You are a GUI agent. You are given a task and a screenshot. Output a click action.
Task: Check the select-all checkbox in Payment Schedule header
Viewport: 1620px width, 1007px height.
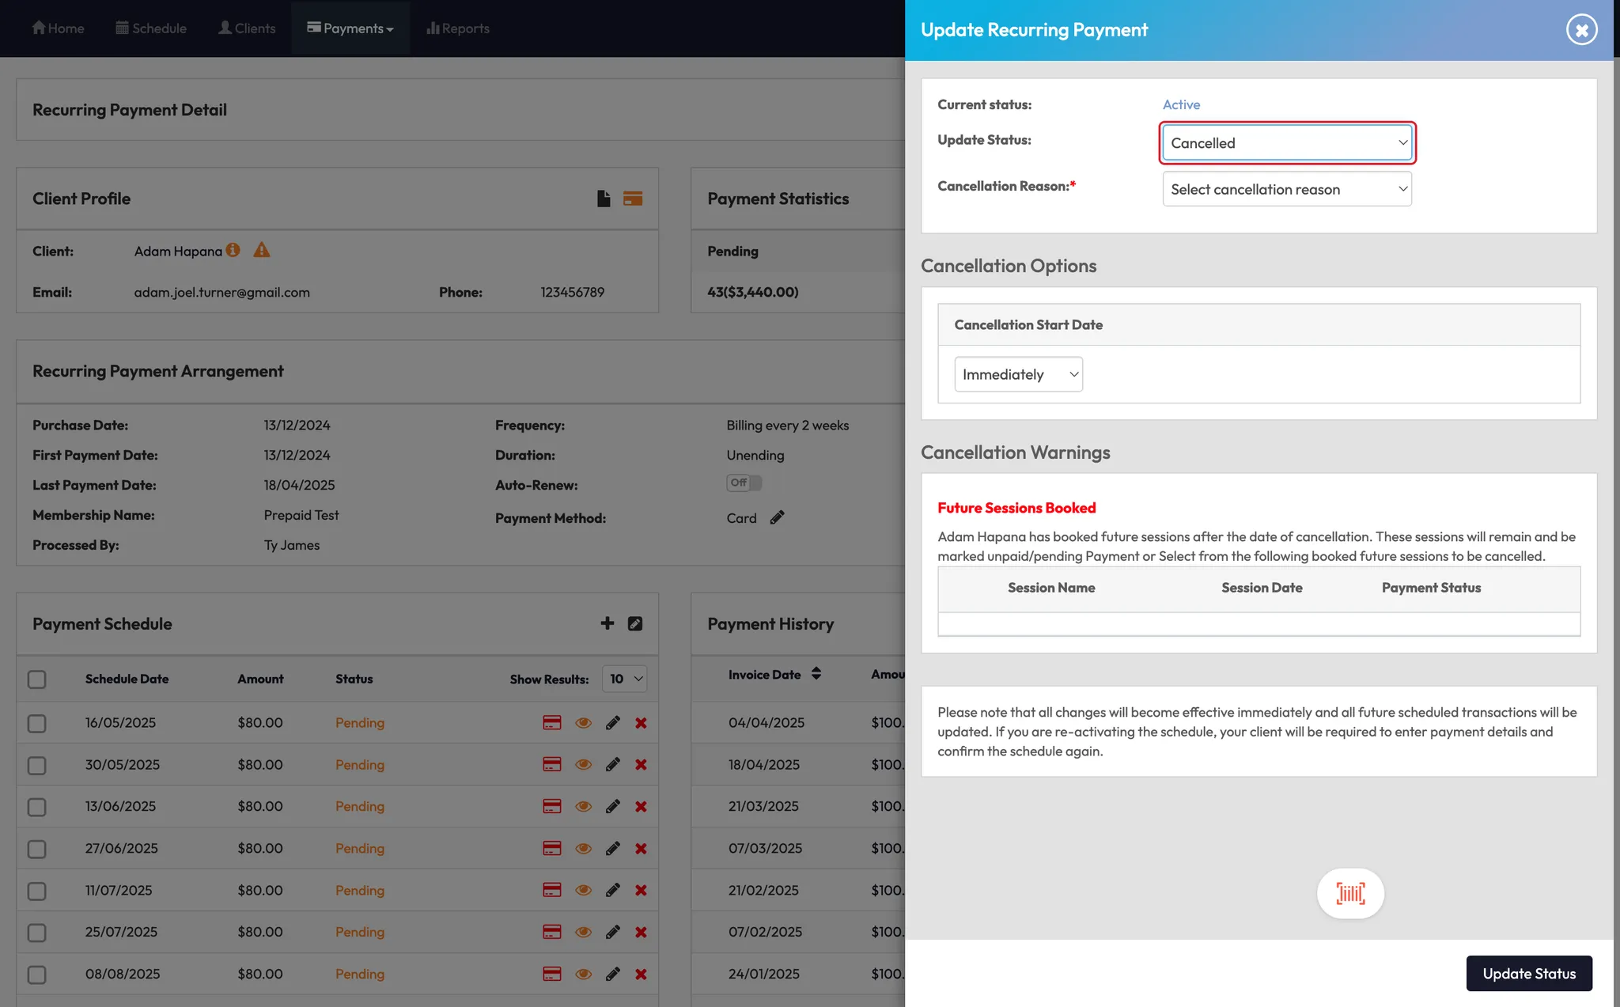37,679
